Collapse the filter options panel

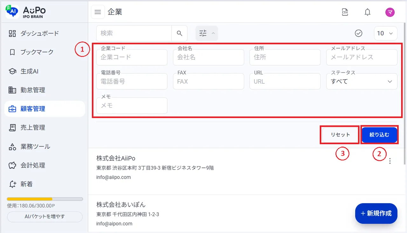click(207, 33)
